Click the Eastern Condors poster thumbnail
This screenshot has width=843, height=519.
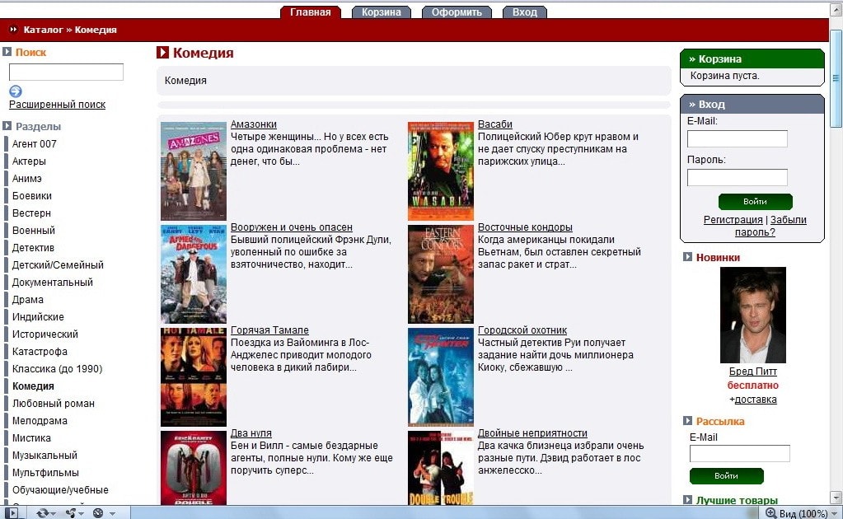441,274
